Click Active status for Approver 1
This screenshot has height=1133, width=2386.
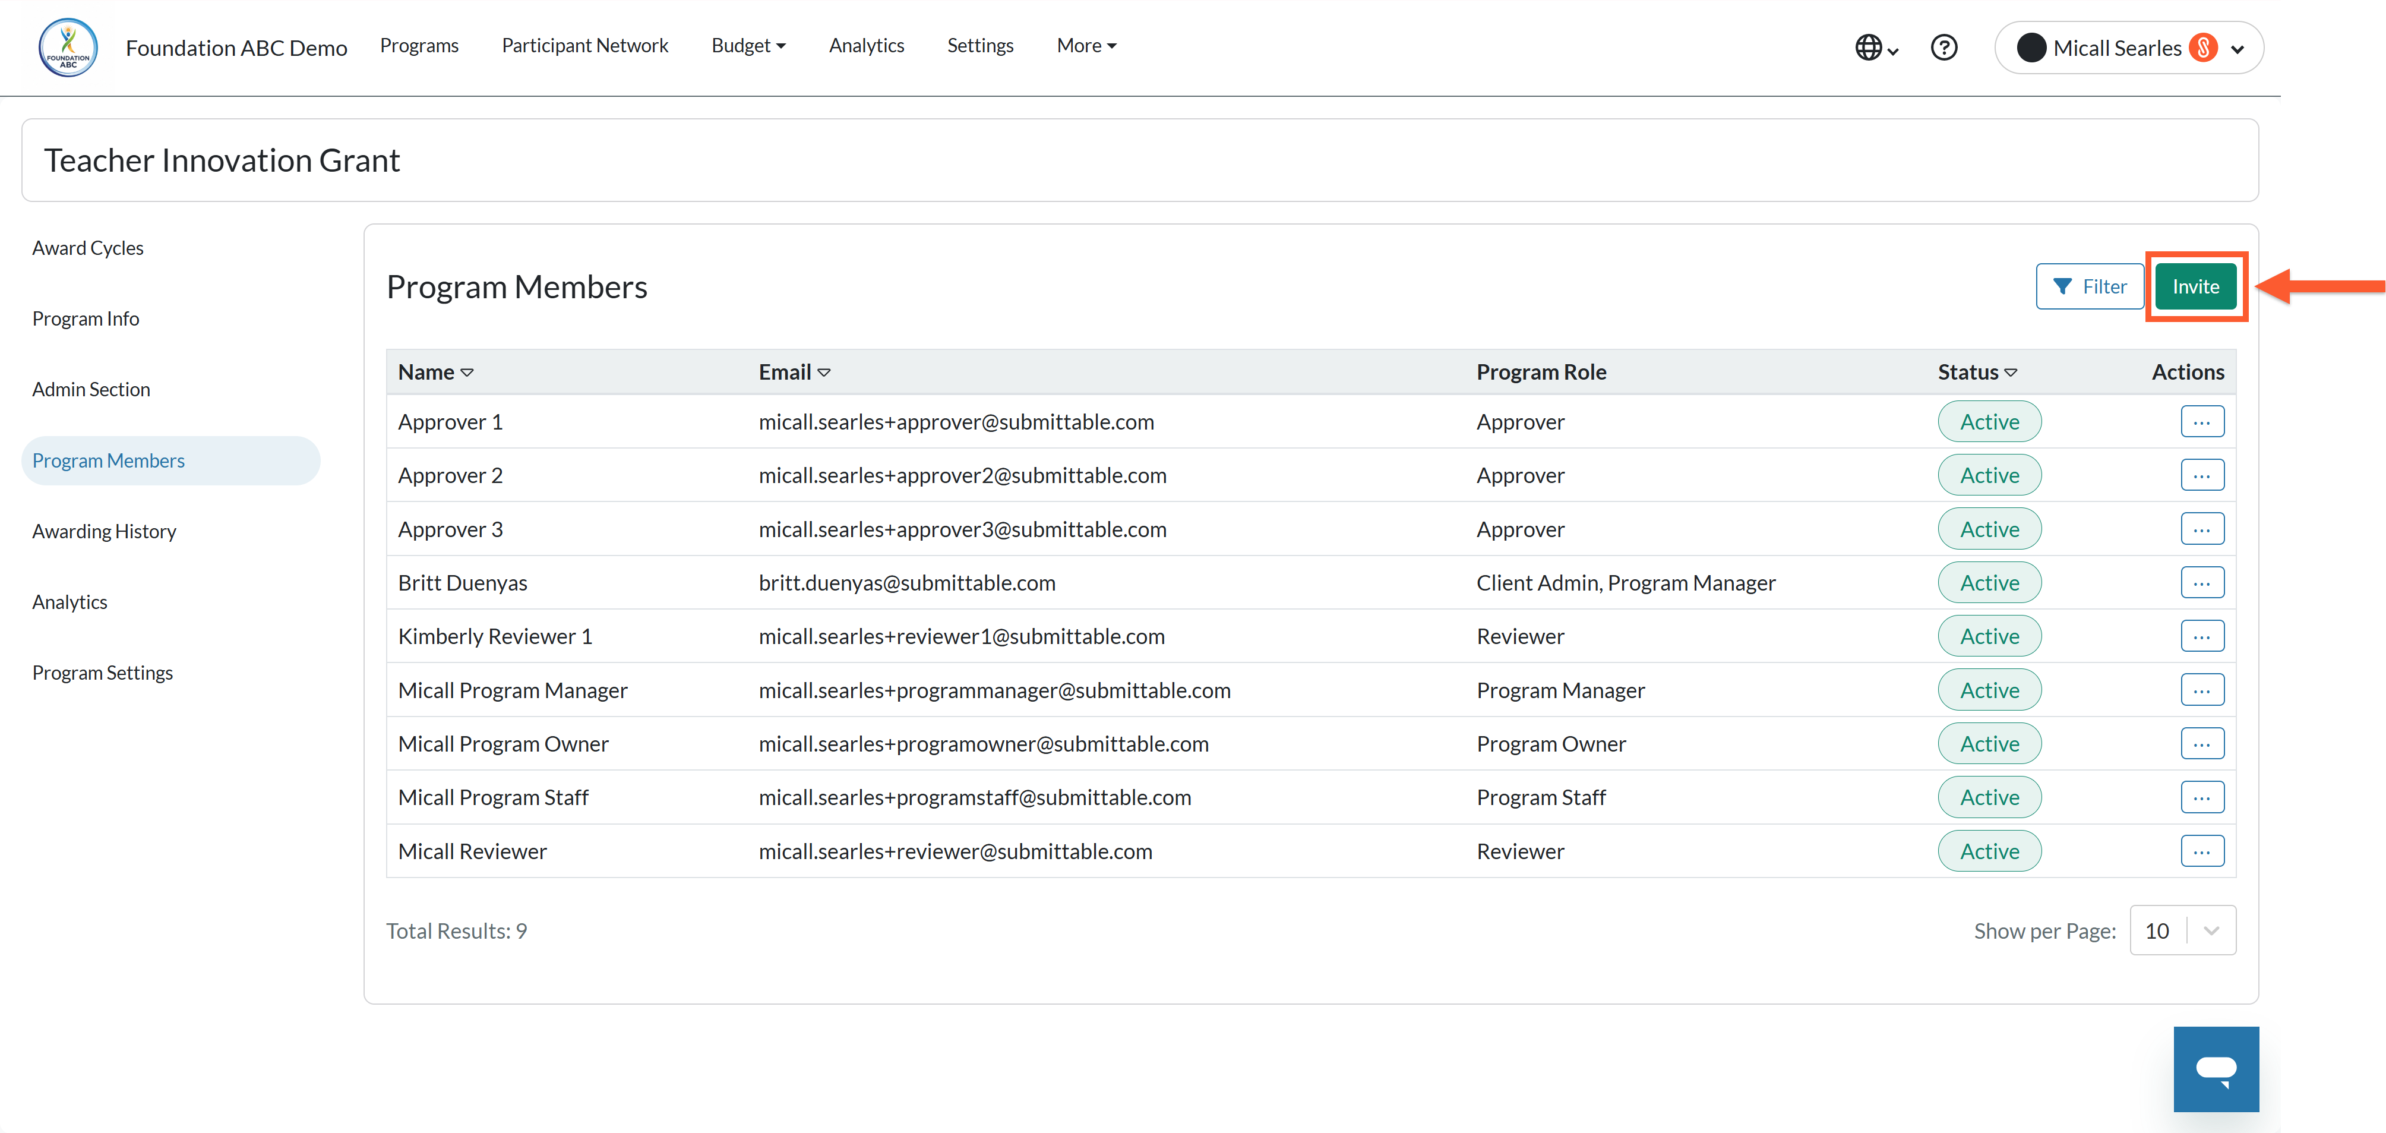(1989, 422)
